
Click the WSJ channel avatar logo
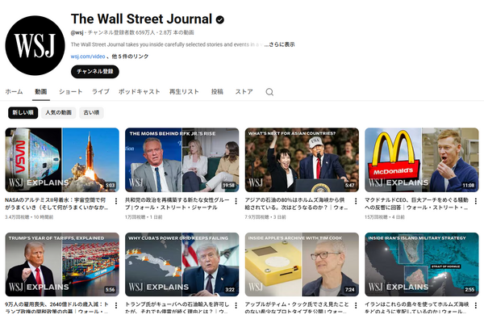tap(35, 45)
